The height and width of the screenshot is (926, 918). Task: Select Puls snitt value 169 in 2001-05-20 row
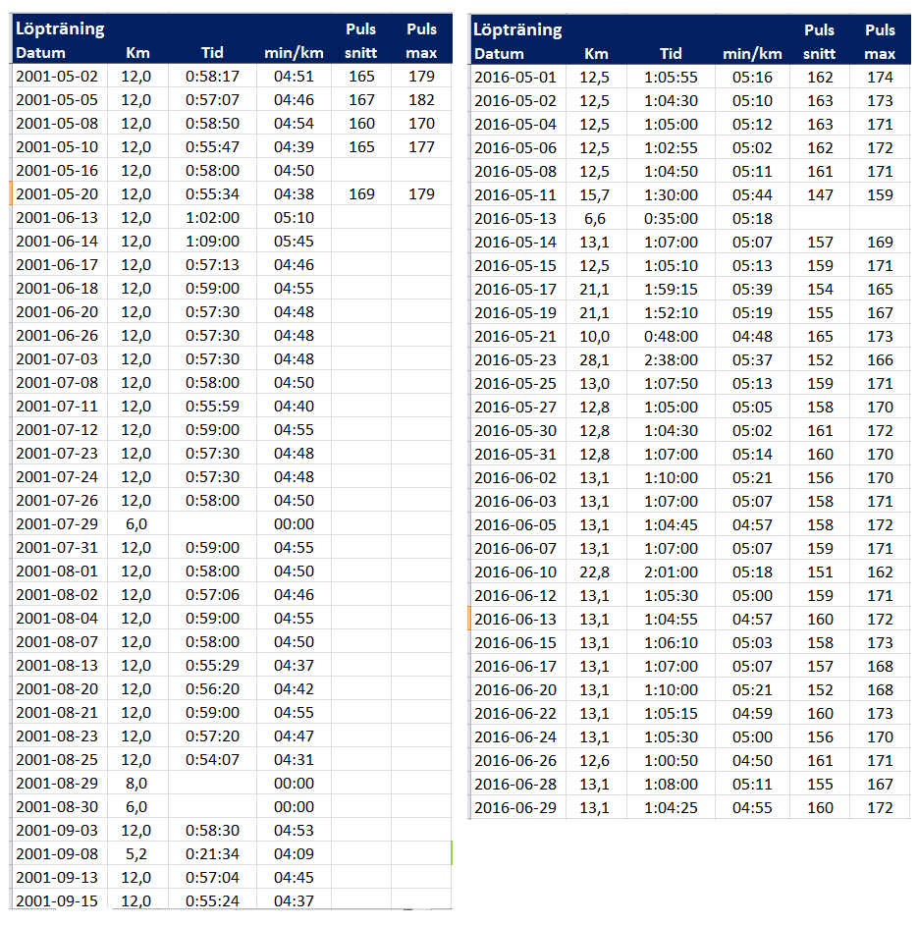[x=361, y=194]
